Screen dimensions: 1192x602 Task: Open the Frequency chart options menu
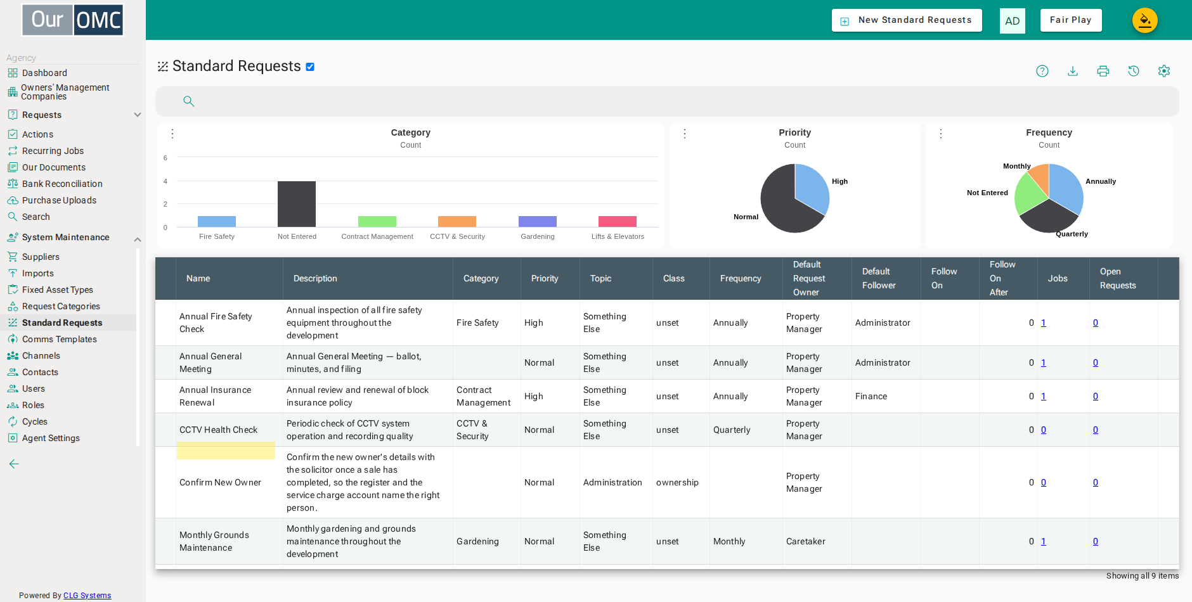(x=941, y=134)
